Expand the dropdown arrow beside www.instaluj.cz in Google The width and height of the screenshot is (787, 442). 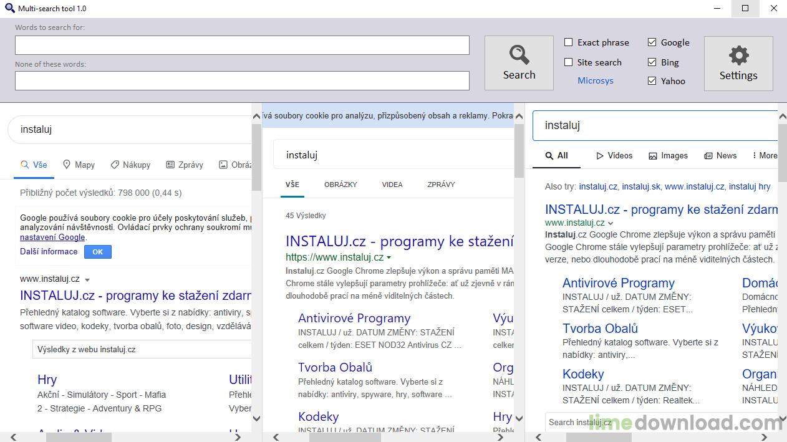point(87,280)
